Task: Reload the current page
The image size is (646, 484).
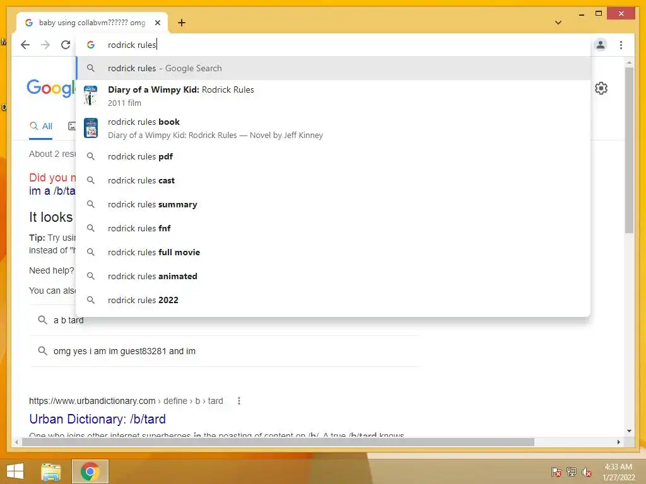Action: click(66, 45)
